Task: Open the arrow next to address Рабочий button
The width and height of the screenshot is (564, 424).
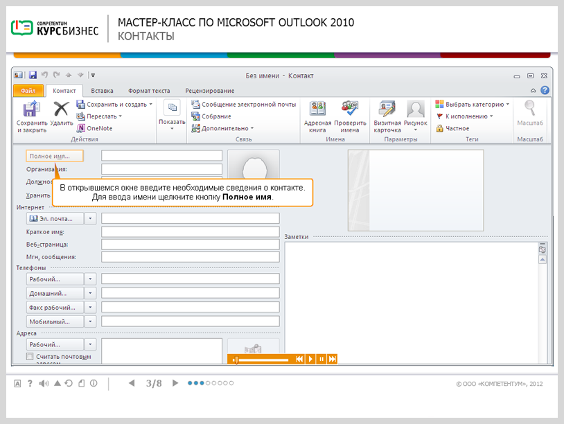Action: point(90,344)
